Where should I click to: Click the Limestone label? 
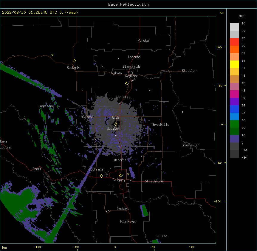click(46, 106)
